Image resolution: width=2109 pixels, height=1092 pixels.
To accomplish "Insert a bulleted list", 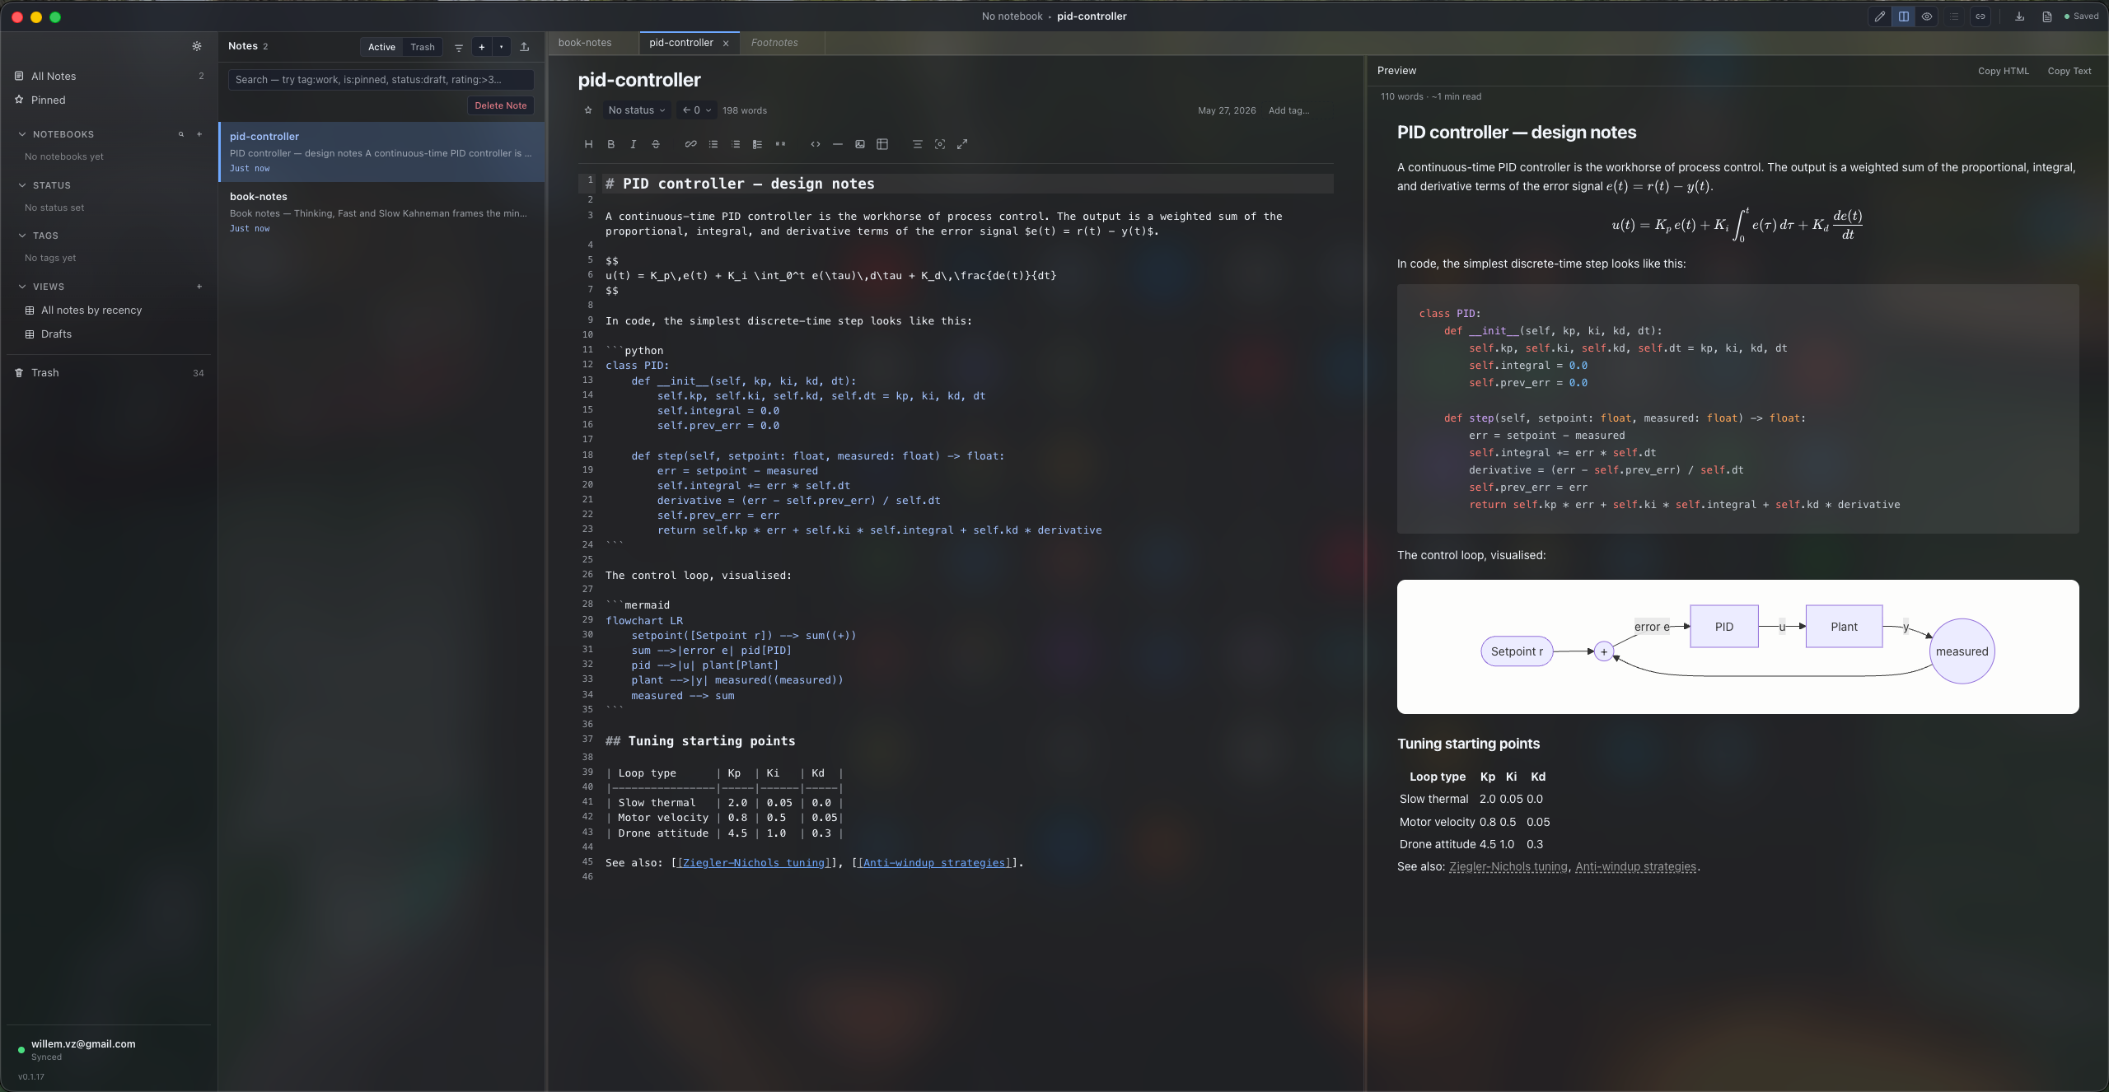I will point(713,144).
